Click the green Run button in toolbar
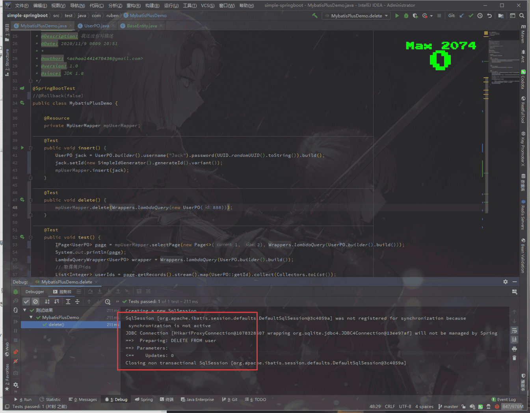 click(397, 16)
